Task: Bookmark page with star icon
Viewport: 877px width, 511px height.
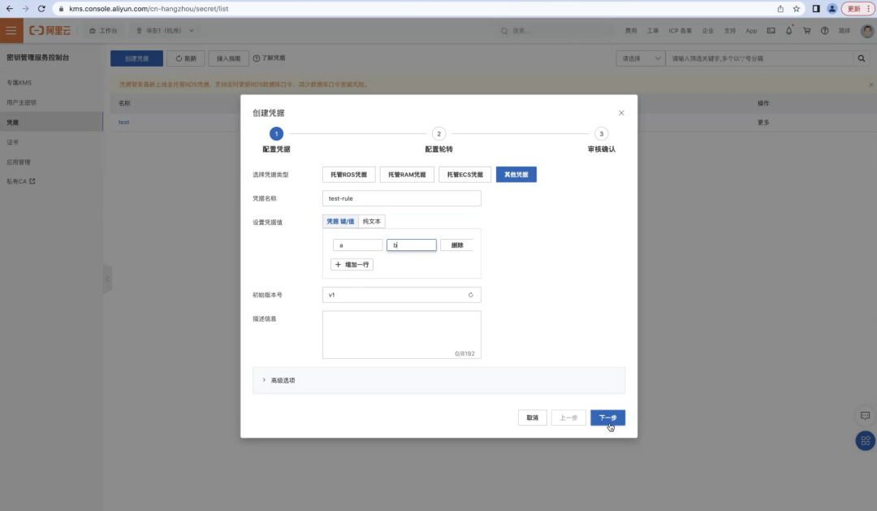Action: point(797,8)
